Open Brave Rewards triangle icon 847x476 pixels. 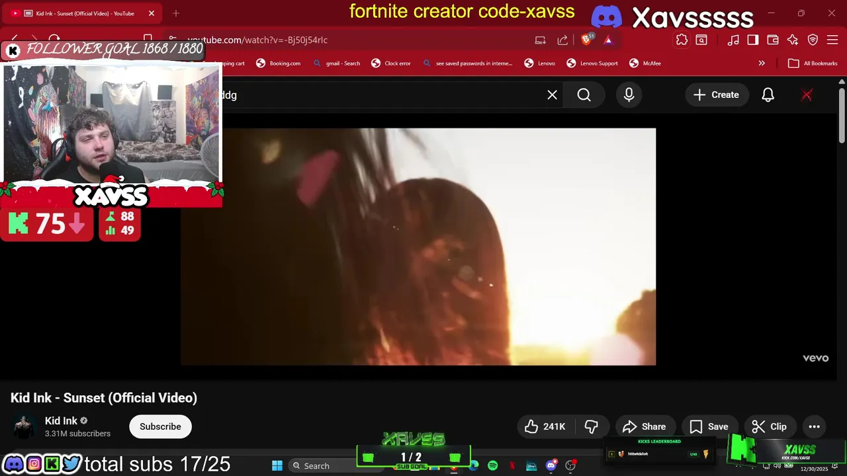pyautogui.click(x=608, y=40)
